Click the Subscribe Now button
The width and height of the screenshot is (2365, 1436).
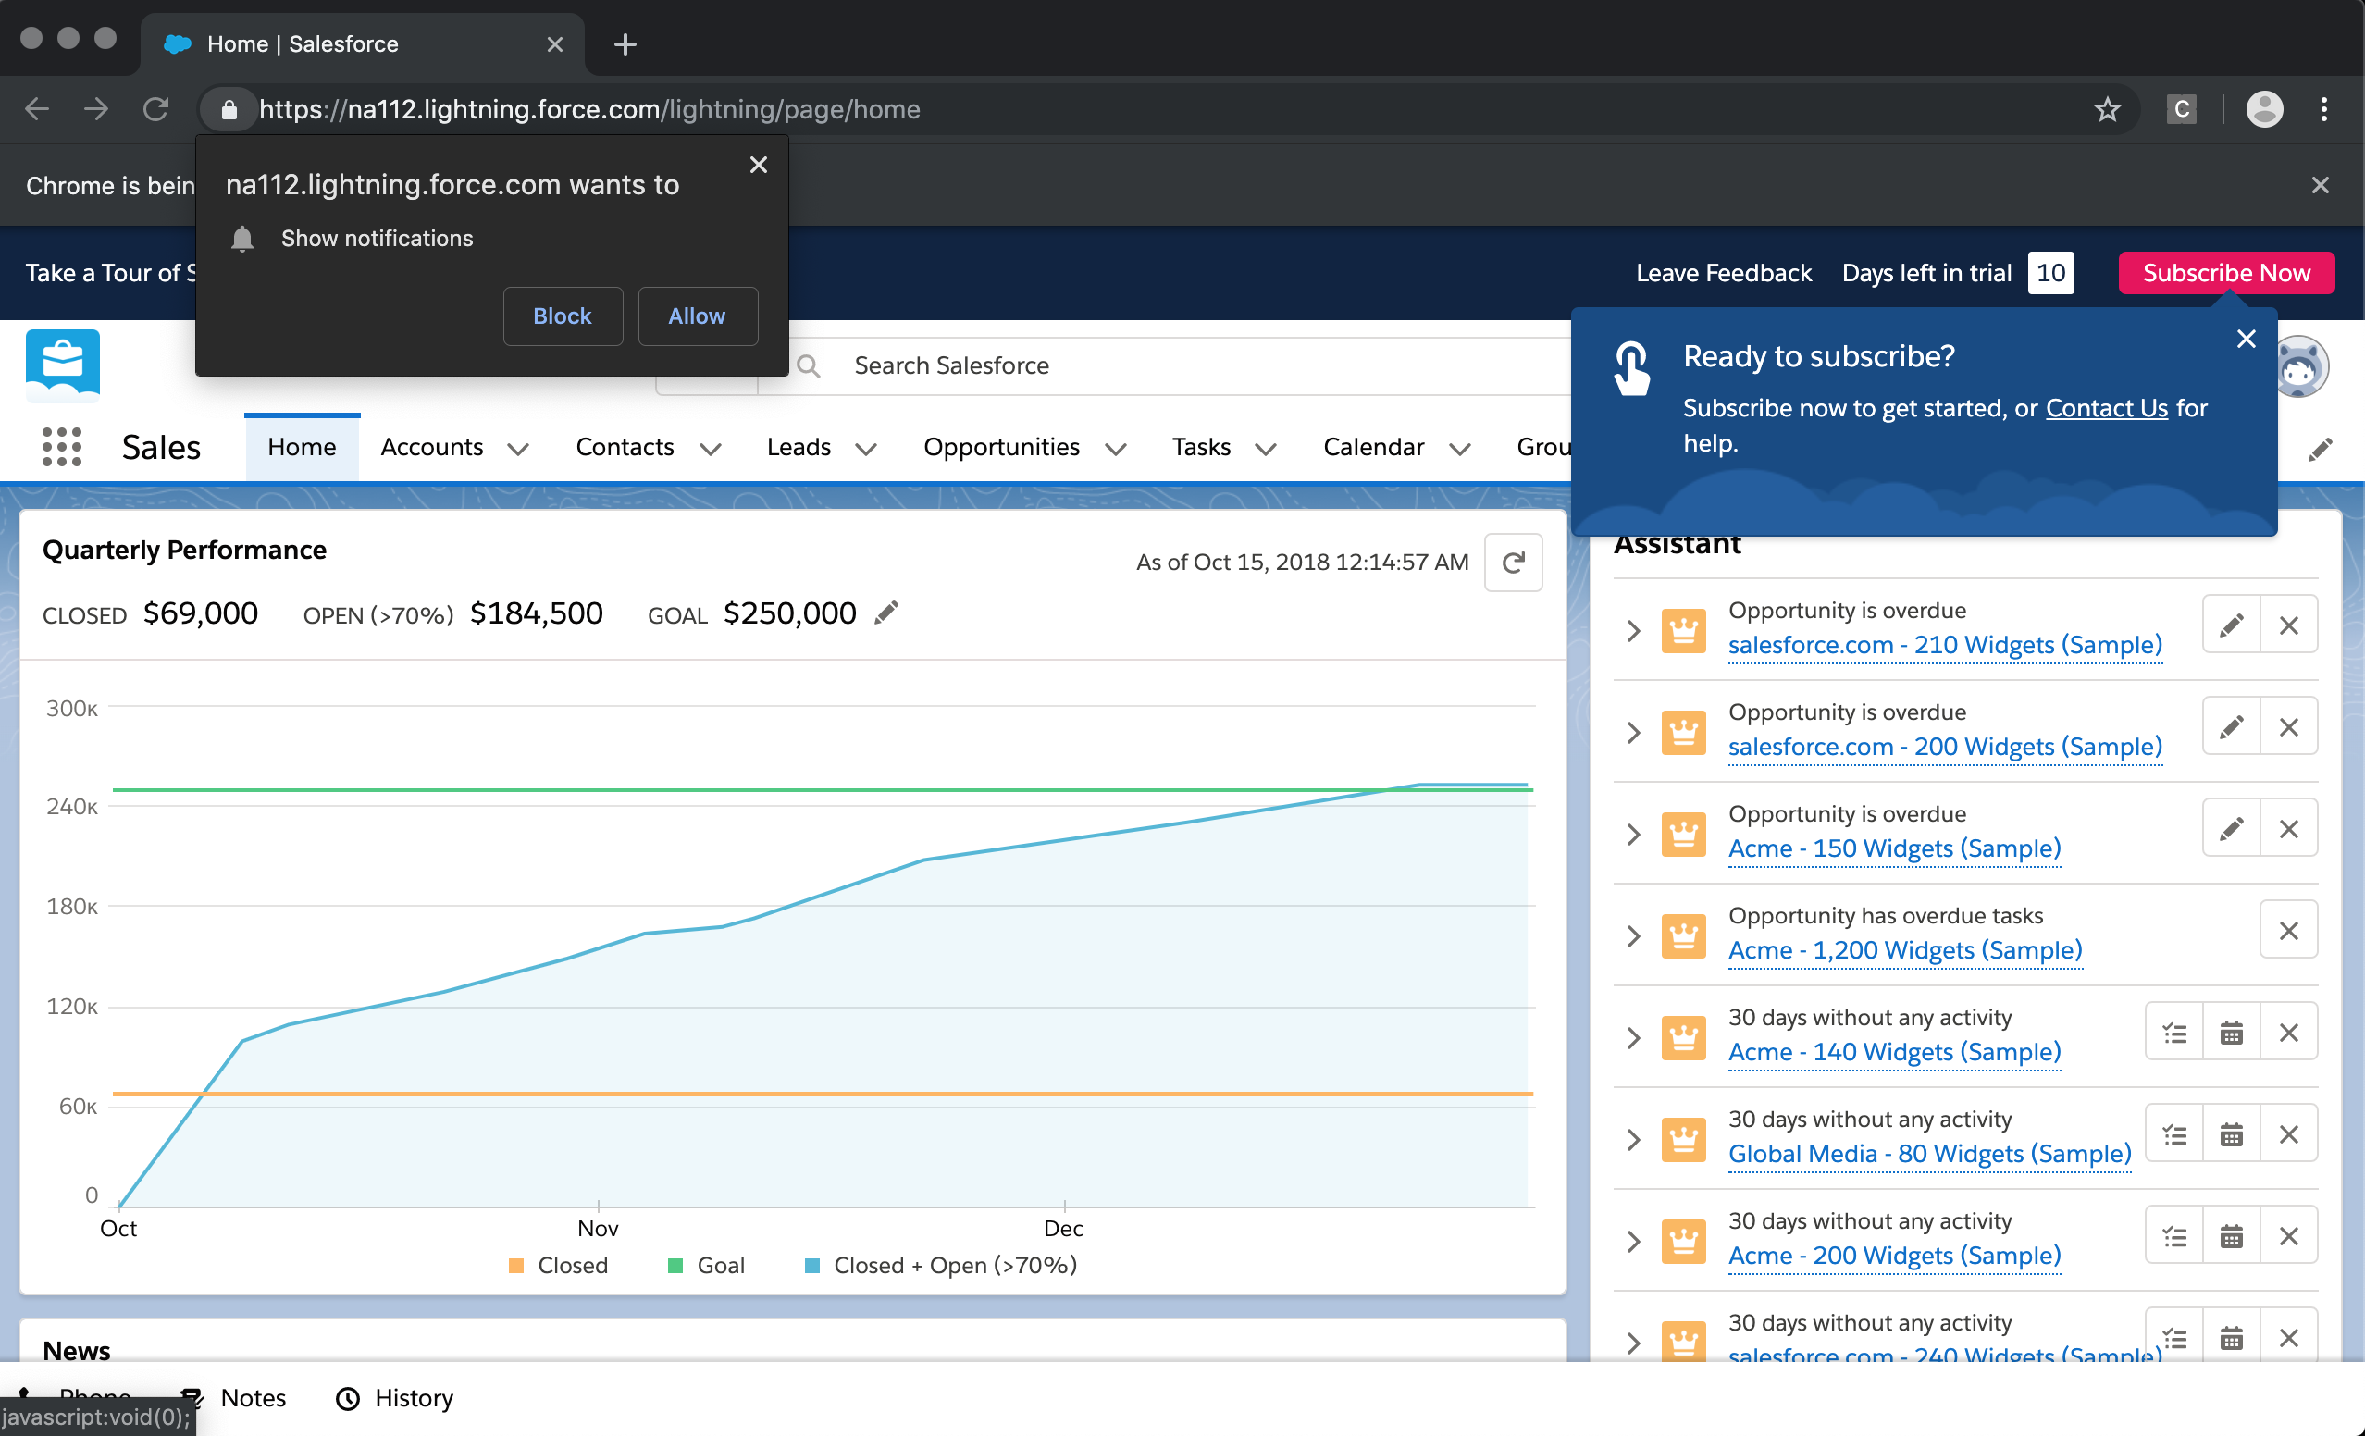(2228, 272)
